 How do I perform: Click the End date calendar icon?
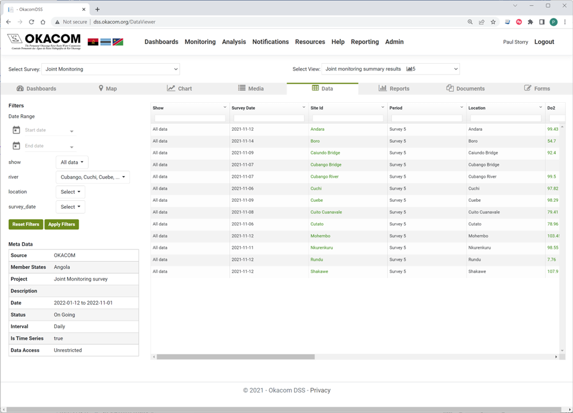click(x=16, y=146)
